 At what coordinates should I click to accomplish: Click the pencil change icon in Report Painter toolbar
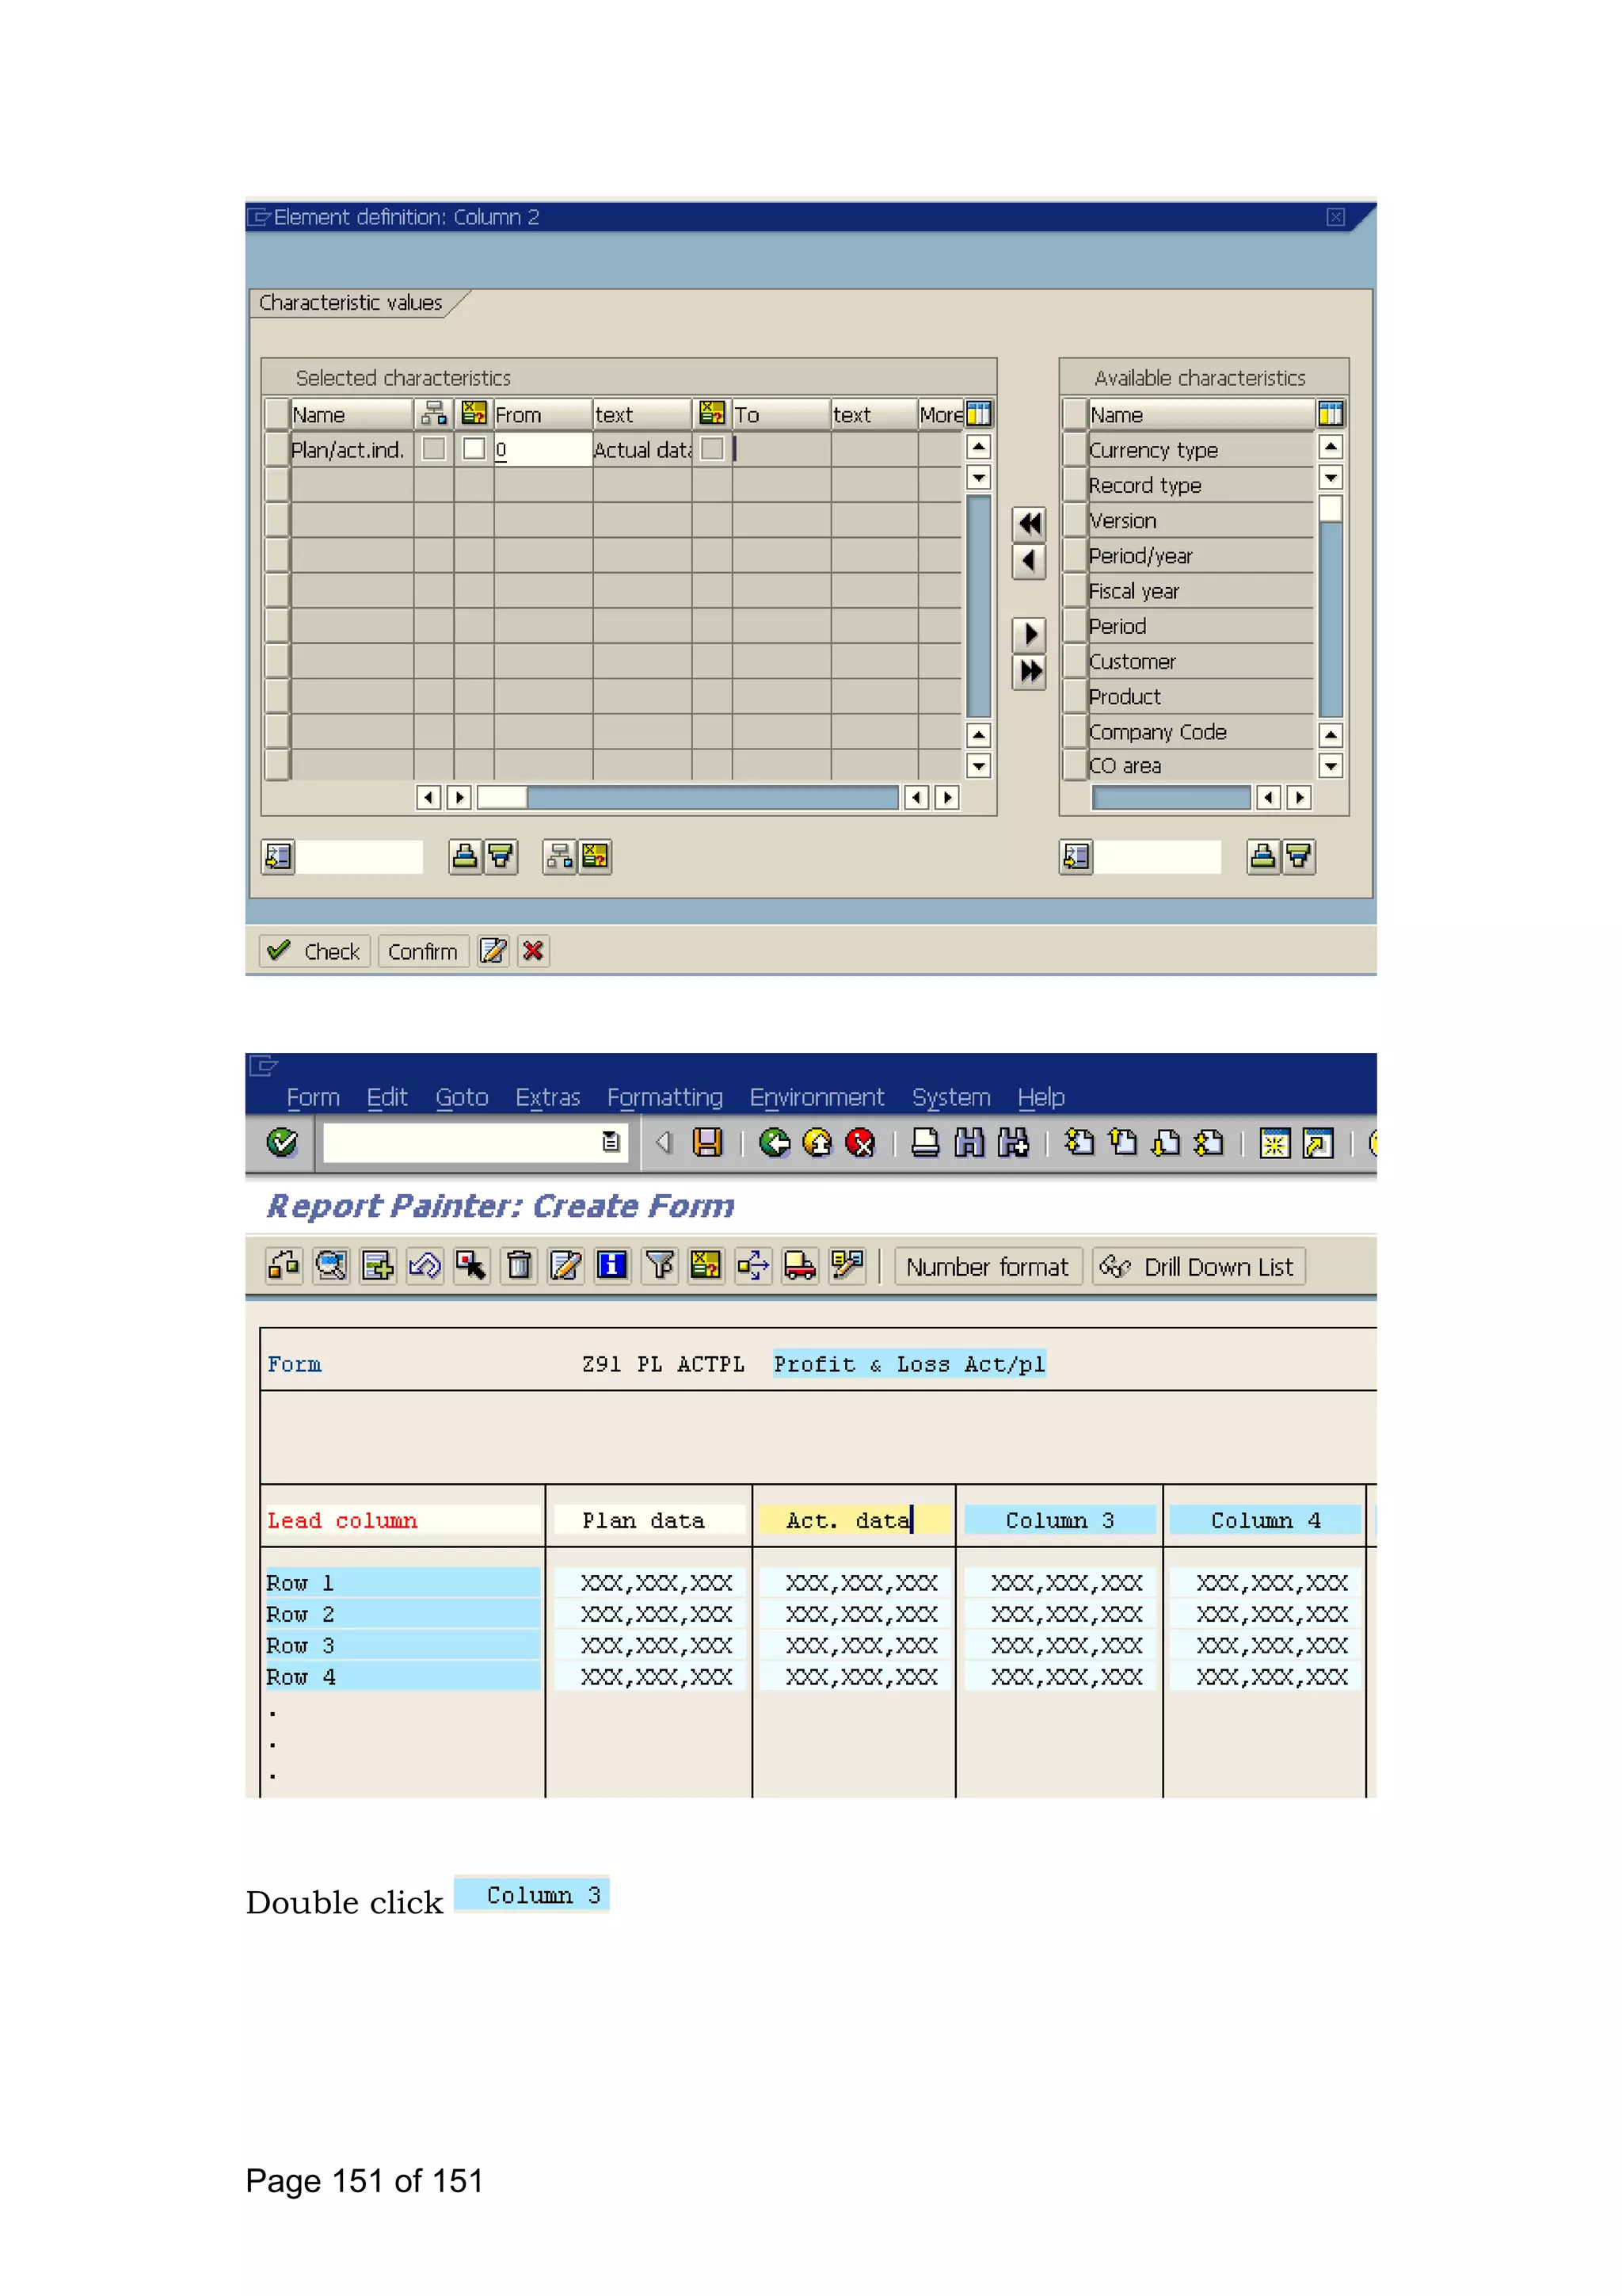565,1266
